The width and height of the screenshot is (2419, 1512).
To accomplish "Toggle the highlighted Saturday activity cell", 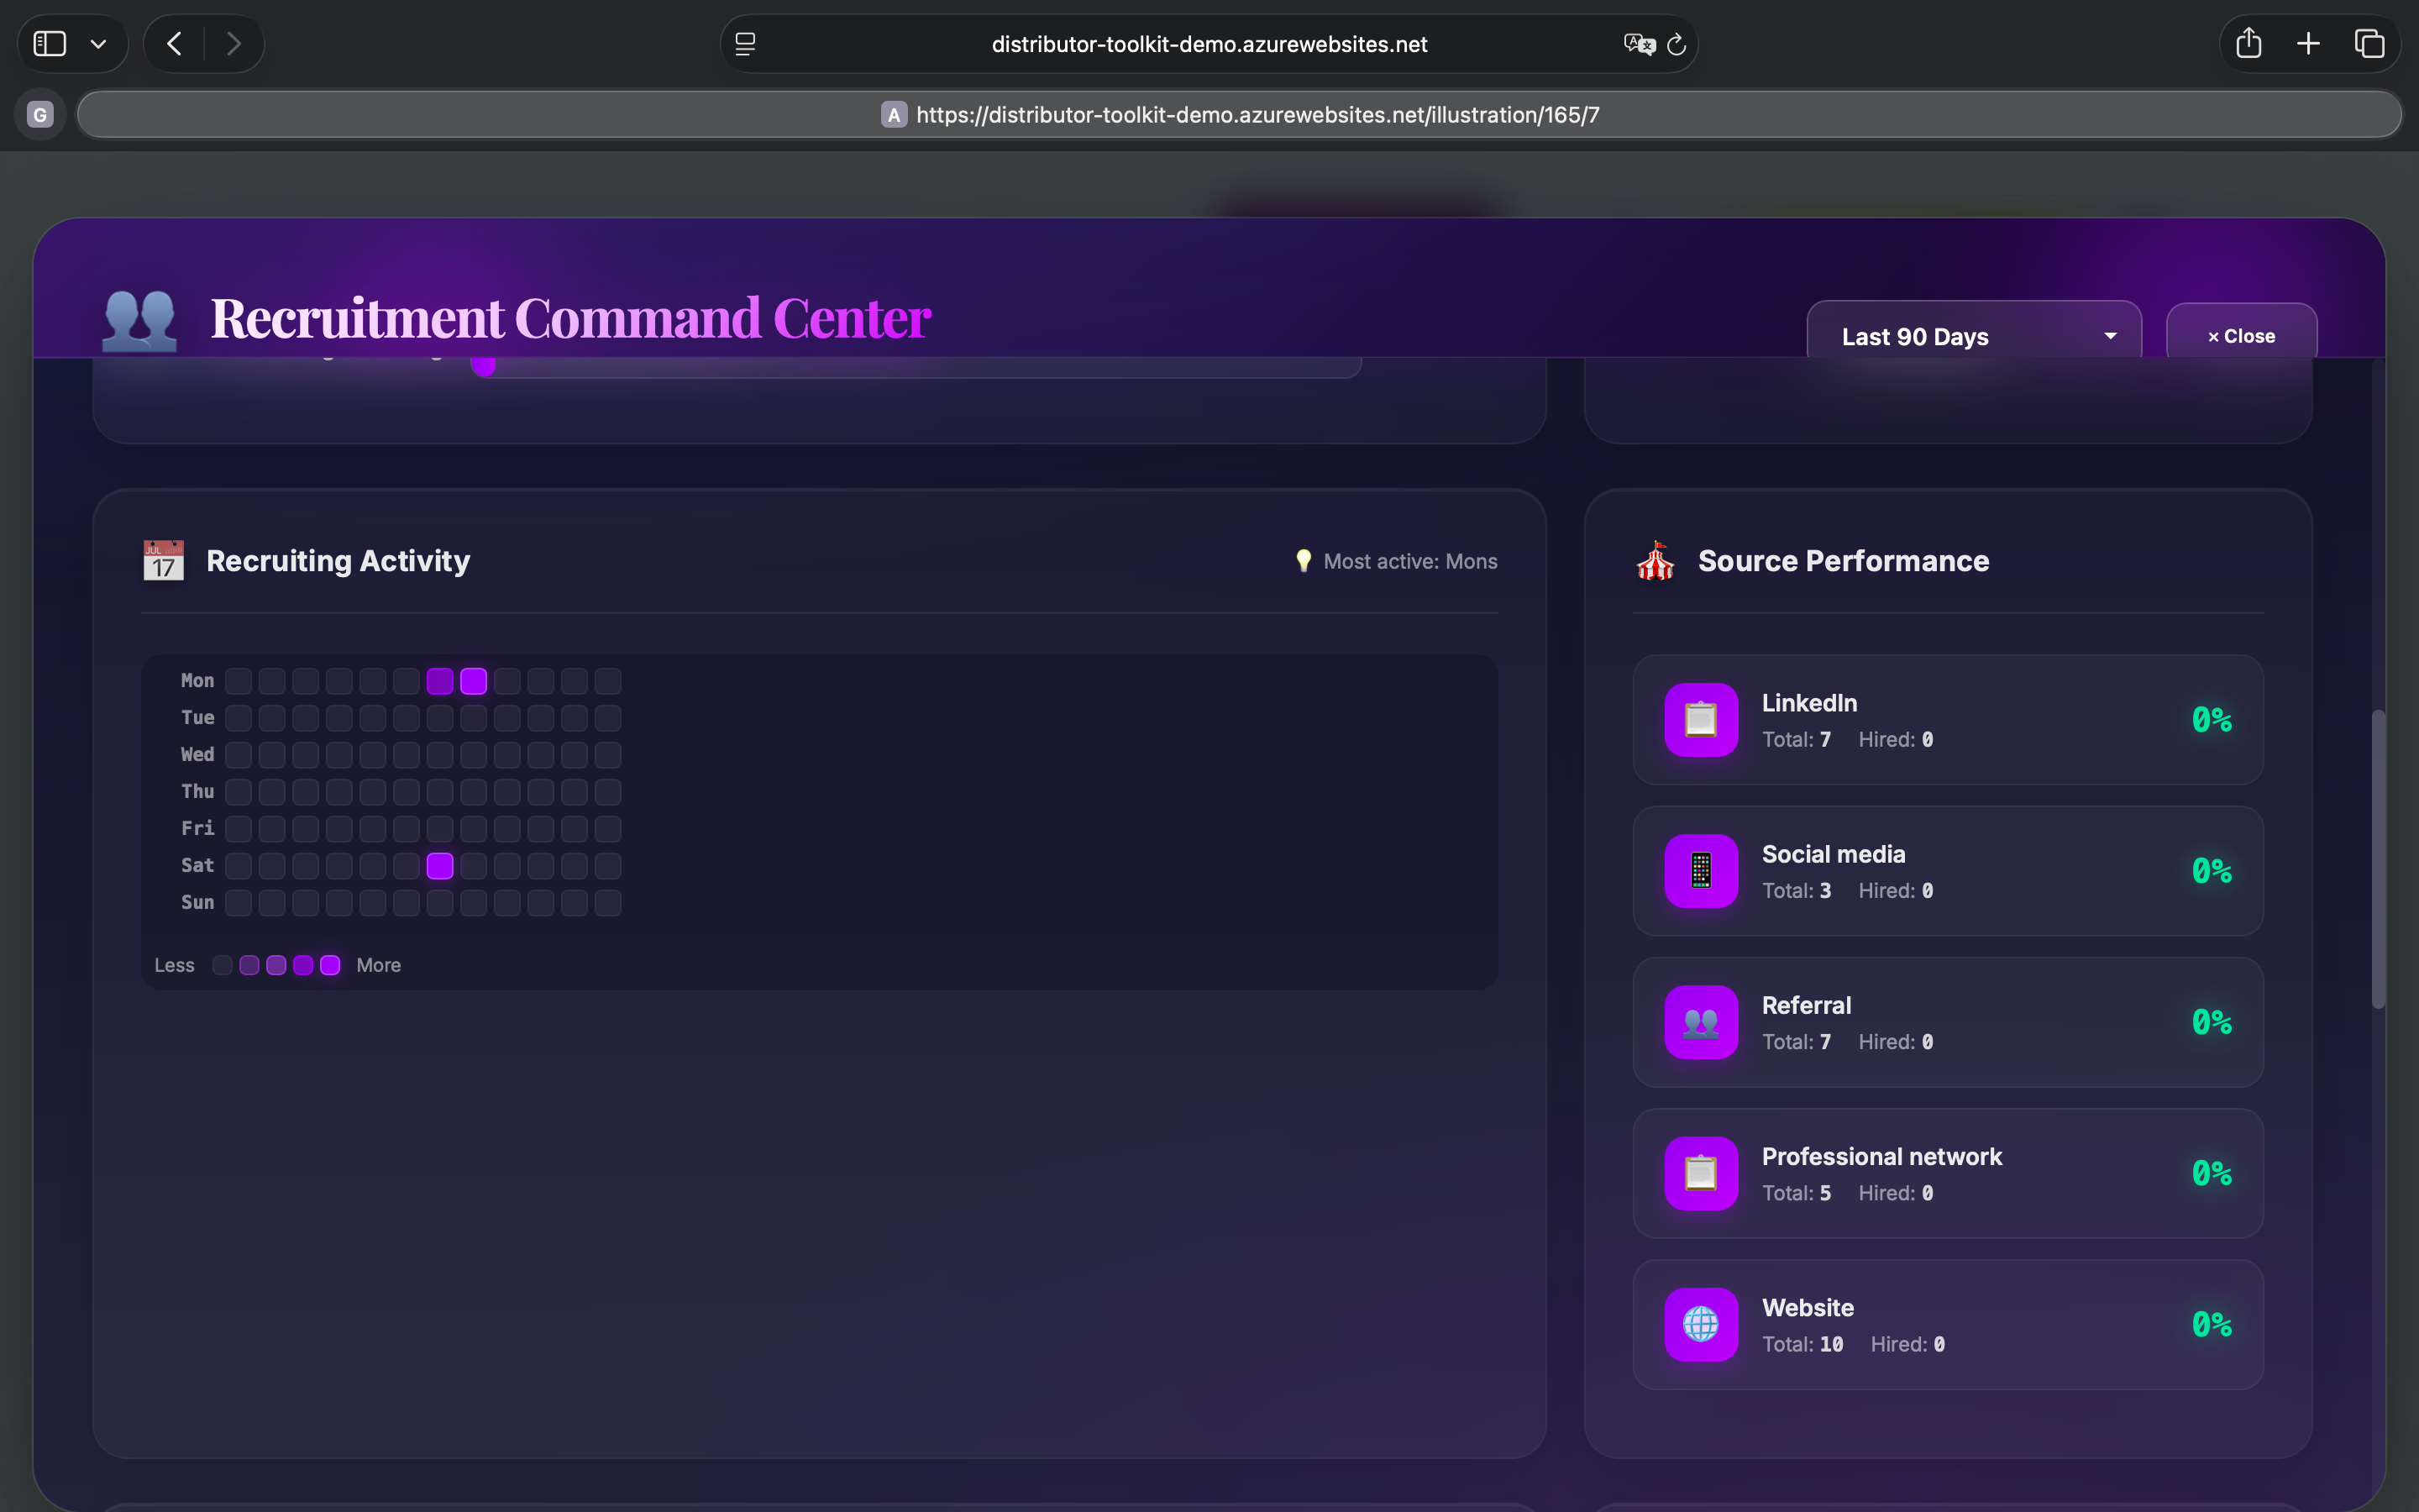I will 440,865.
